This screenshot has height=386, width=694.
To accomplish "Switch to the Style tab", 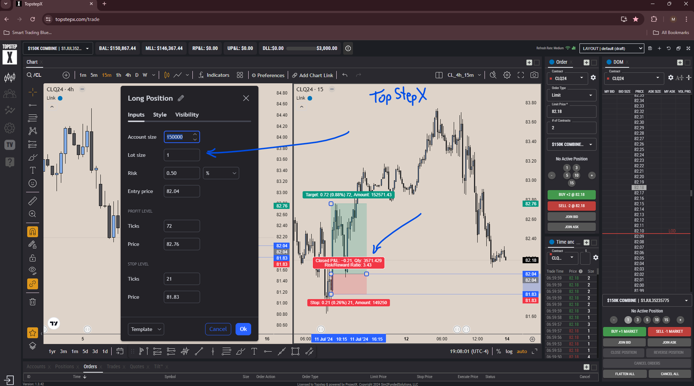I will (x=160, y=115).
